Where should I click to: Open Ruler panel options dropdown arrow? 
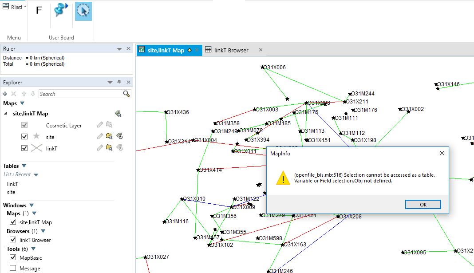119,49
